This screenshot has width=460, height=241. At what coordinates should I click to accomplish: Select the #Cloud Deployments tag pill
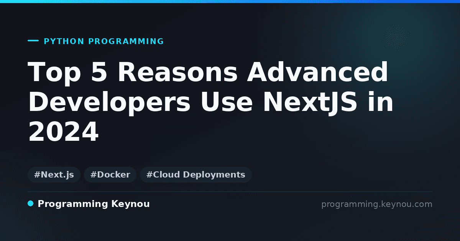(196, 175)
